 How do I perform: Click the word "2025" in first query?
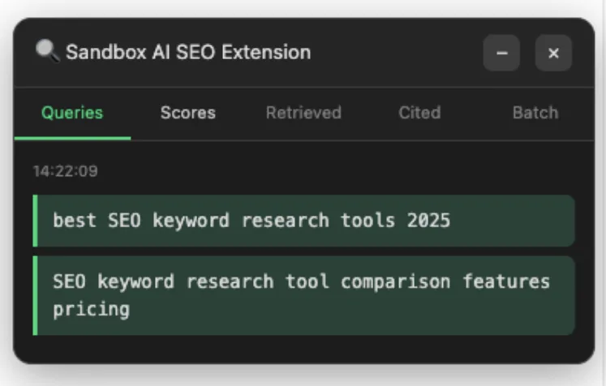coord(428,221)
